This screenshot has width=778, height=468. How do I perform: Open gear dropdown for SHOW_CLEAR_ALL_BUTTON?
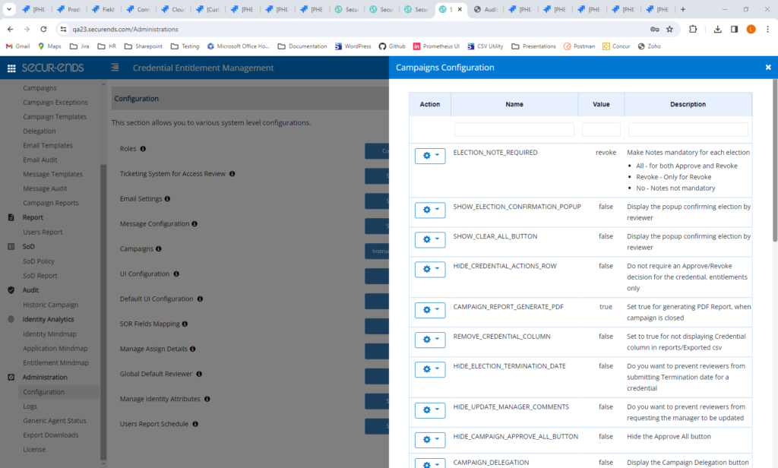click(430, 240)
